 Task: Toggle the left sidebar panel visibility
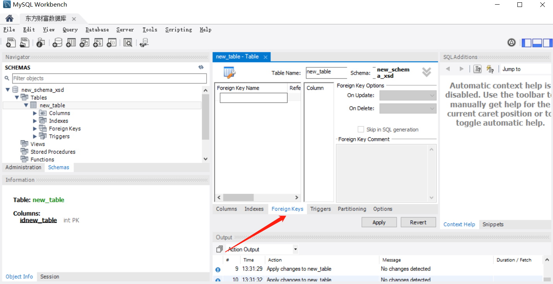pos(527,43)
